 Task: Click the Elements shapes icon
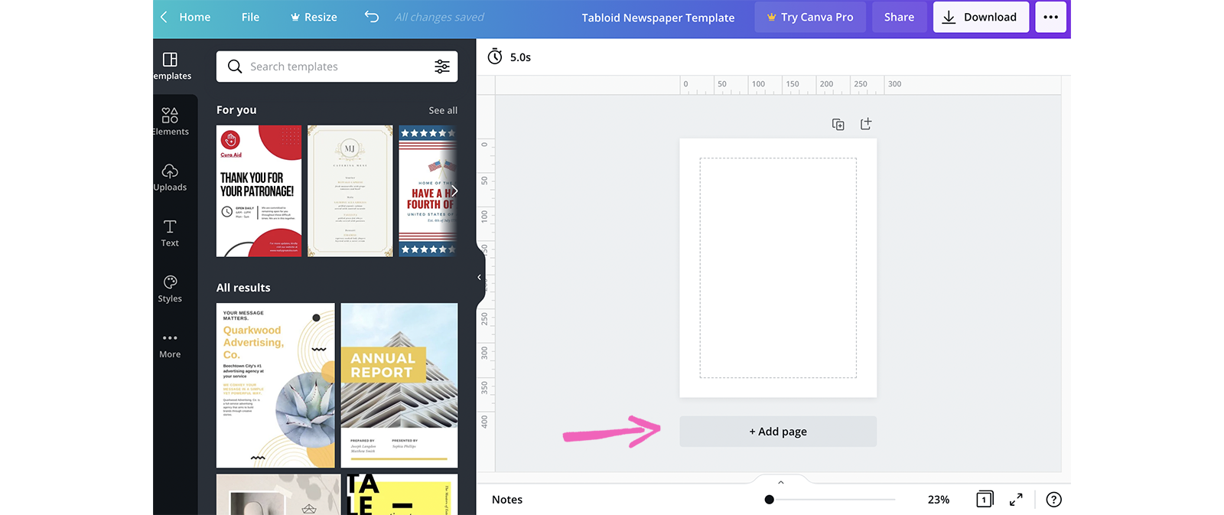coord(170,115)
